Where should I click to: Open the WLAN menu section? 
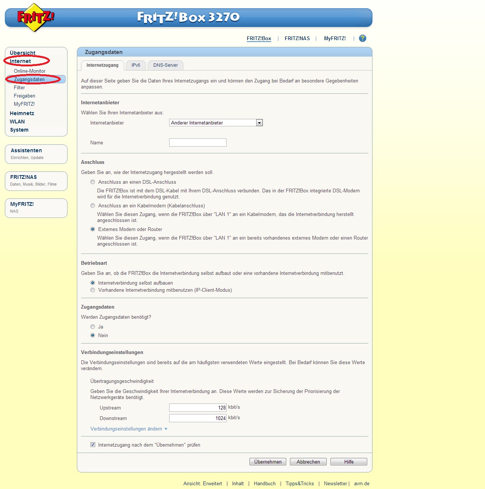[17, 122]
